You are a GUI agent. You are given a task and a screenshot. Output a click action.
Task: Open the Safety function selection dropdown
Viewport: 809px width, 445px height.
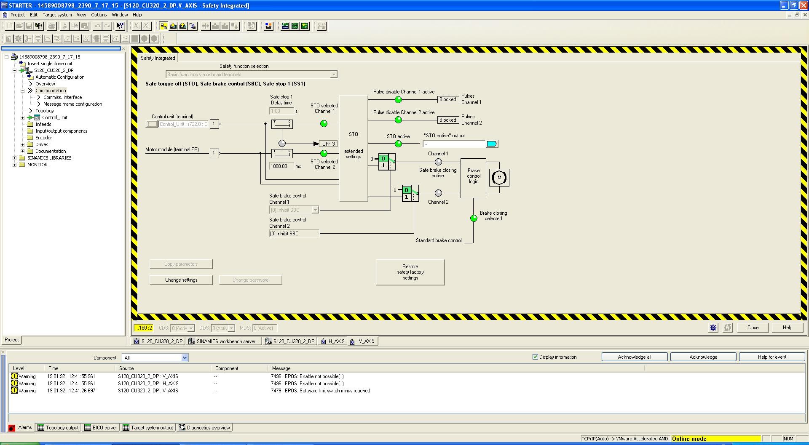point(333,75)
